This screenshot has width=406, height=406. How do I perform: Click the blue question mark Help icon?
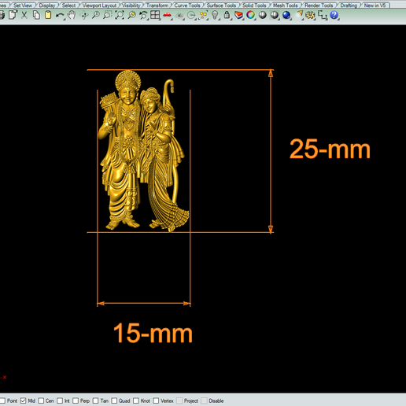pyautogui.click(x=334, y=15)
